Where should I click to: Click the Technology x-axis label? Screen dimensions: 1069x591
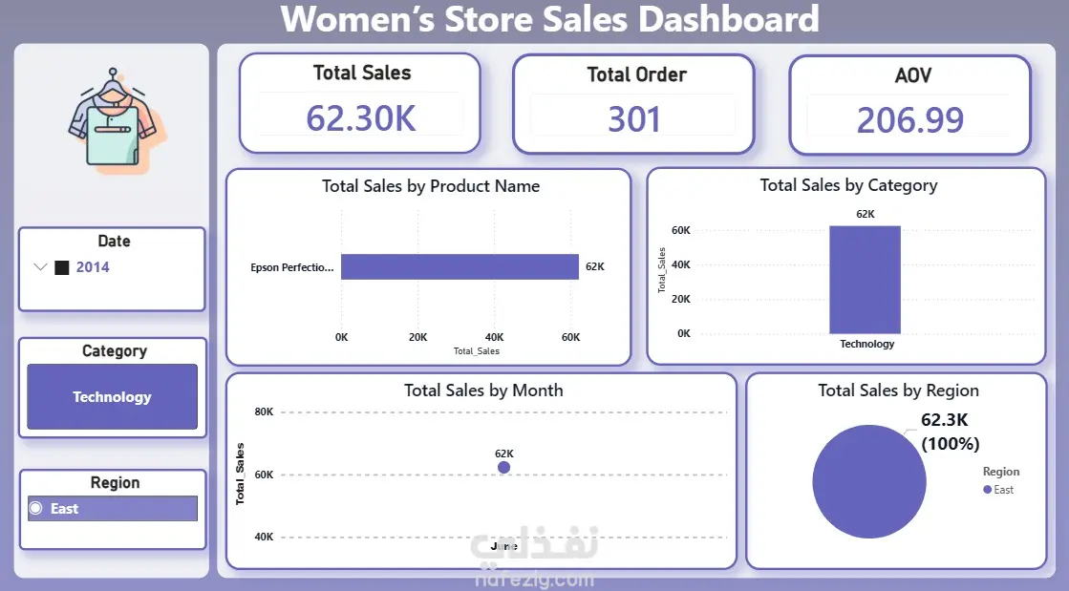click(x=866, y=344)
